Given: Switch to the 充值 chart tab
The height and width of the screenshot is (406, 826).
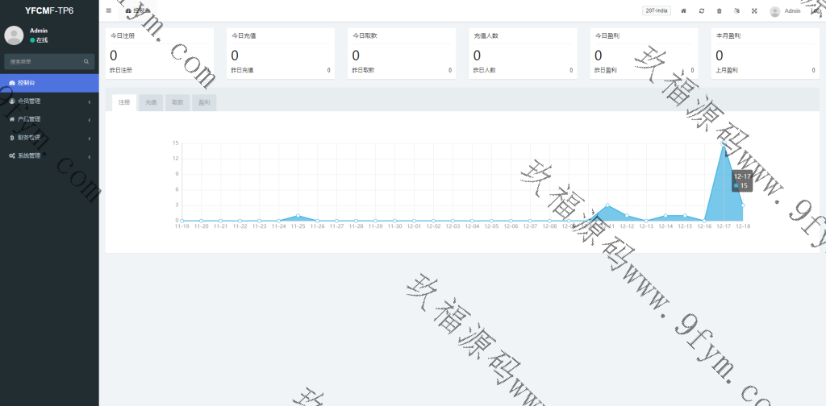Looking at the screenshot, I should (x=150, y=102).
